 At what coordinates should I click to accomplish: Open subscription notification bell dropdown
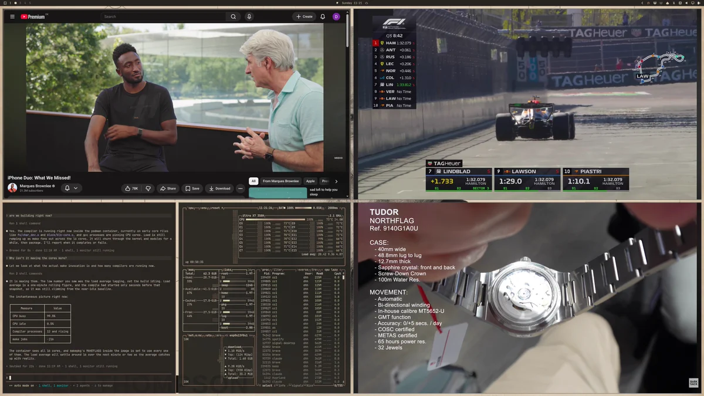tap(71, 188)
